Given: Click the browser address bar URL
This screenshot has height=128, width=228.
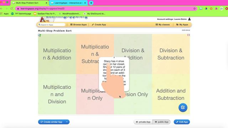Looking at the screenshot, I should (x=42, y=9).
